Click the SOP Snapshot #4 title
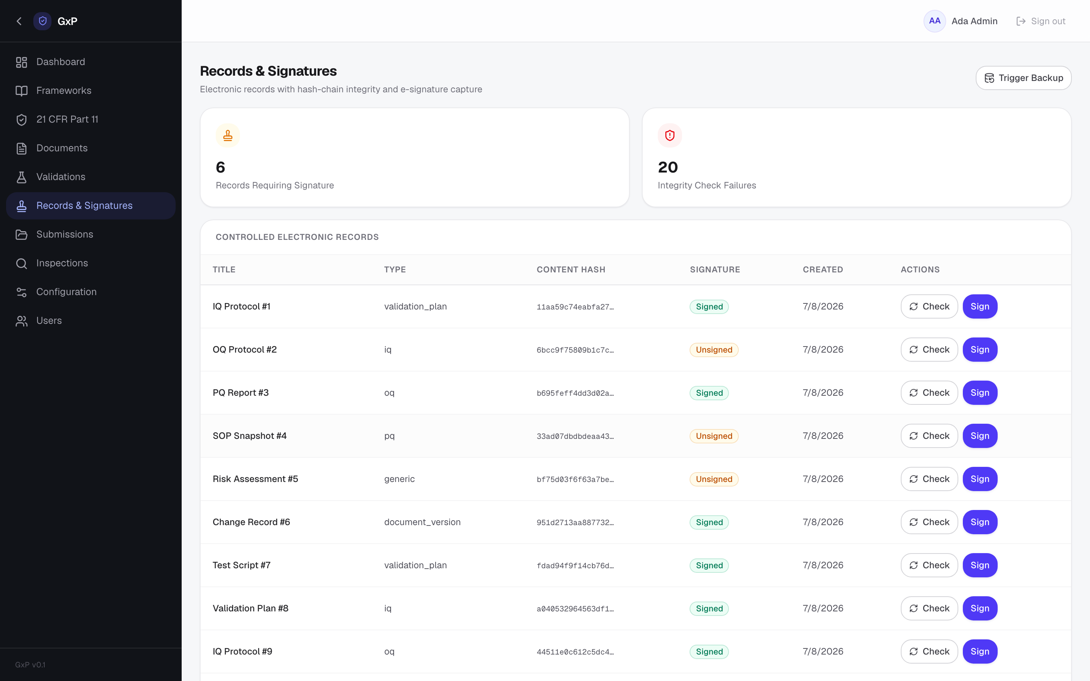Screen dimensions: 1090x681 [249, 436]
